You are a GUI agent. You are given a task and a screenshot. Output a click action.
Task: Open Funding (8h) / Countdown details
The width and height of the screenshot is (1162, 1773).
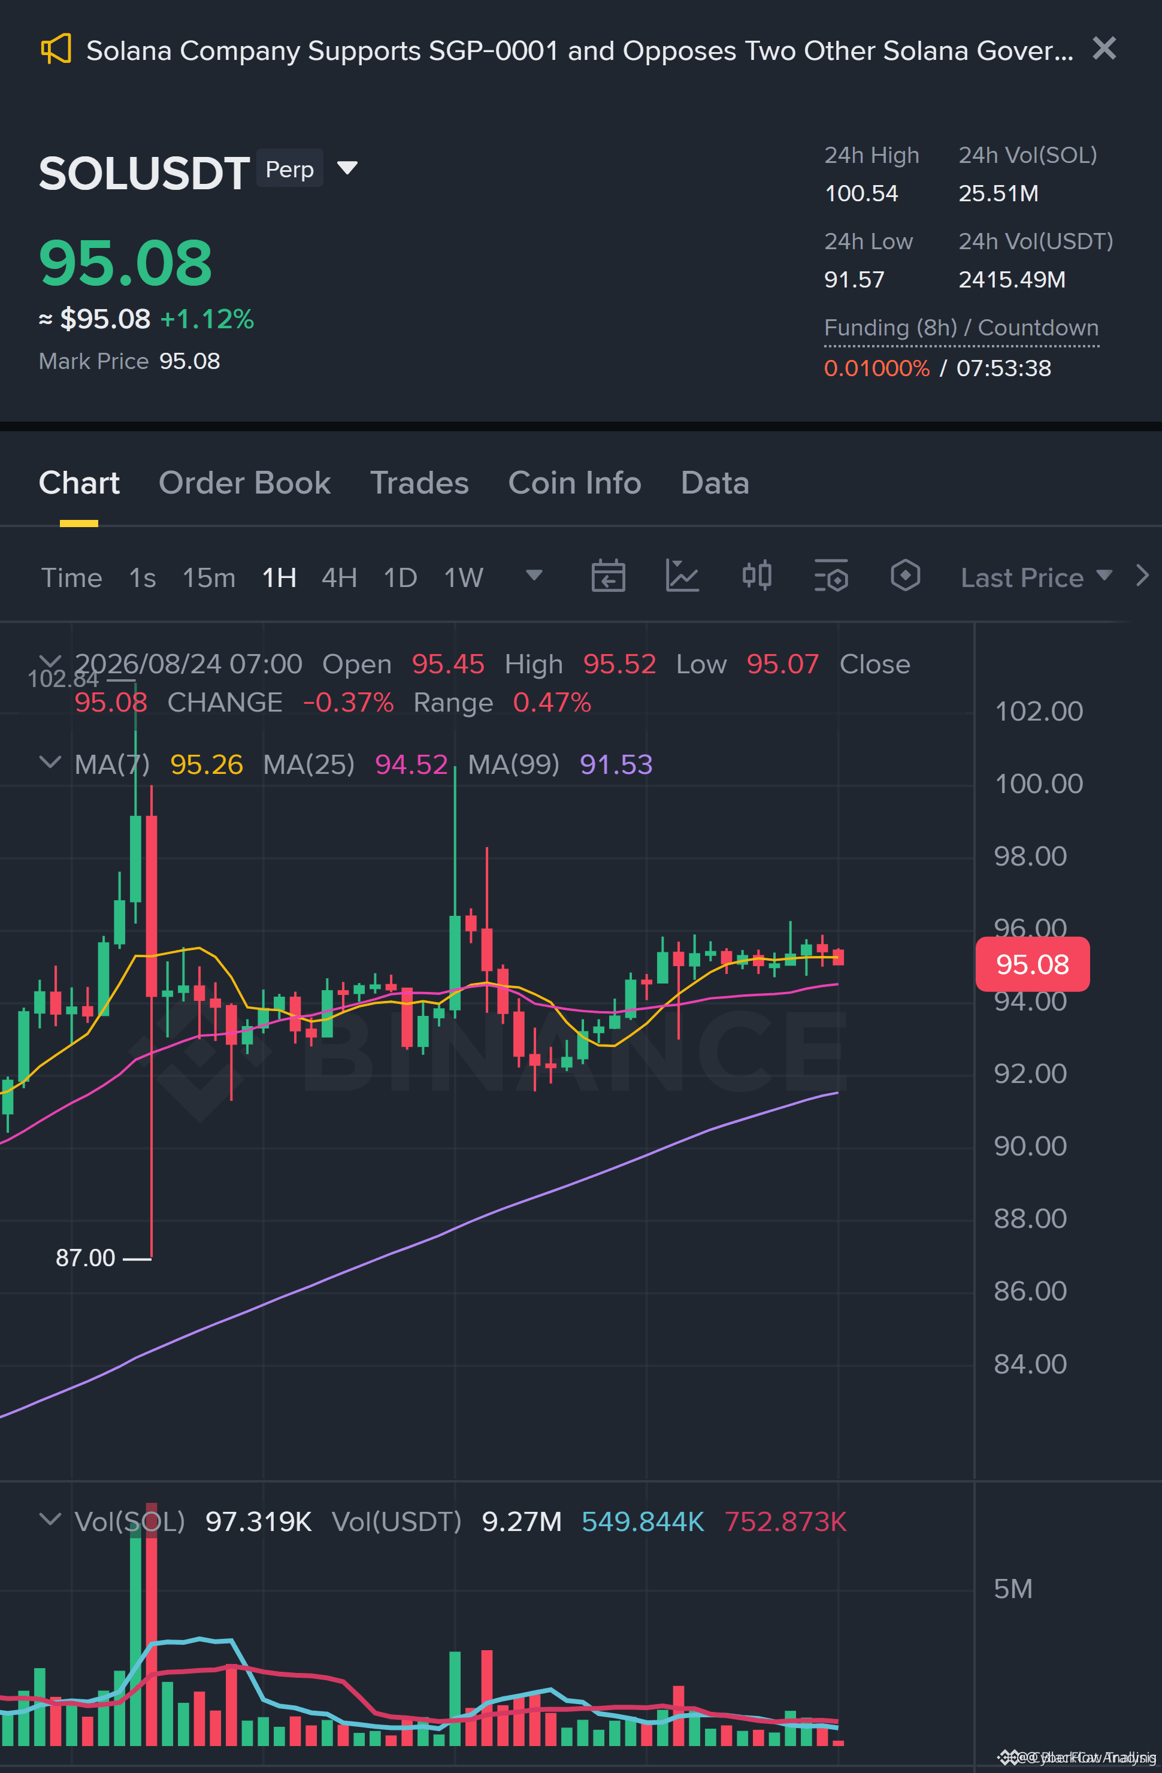point(961,328)
